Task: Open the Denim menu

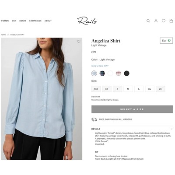Action: (x=23, y=21)
